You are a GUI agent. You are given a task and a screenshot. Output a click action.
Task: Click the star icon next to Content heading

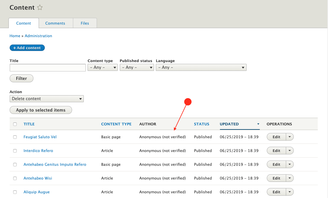point(40,7)
